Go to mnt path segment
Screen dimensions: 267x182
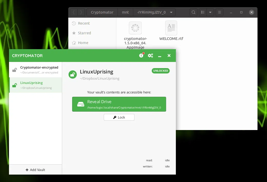click(125, 12)
